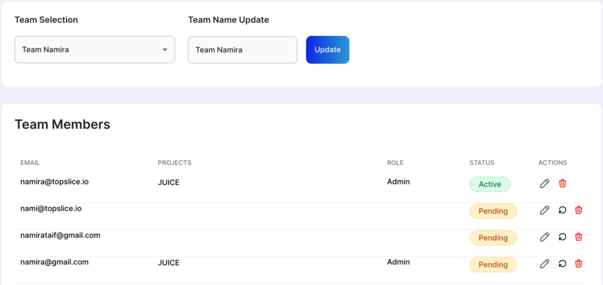Delete the namirataif@gmail.com member
The height and width of the screenshot is (285, 603).
tap(579, 237)
